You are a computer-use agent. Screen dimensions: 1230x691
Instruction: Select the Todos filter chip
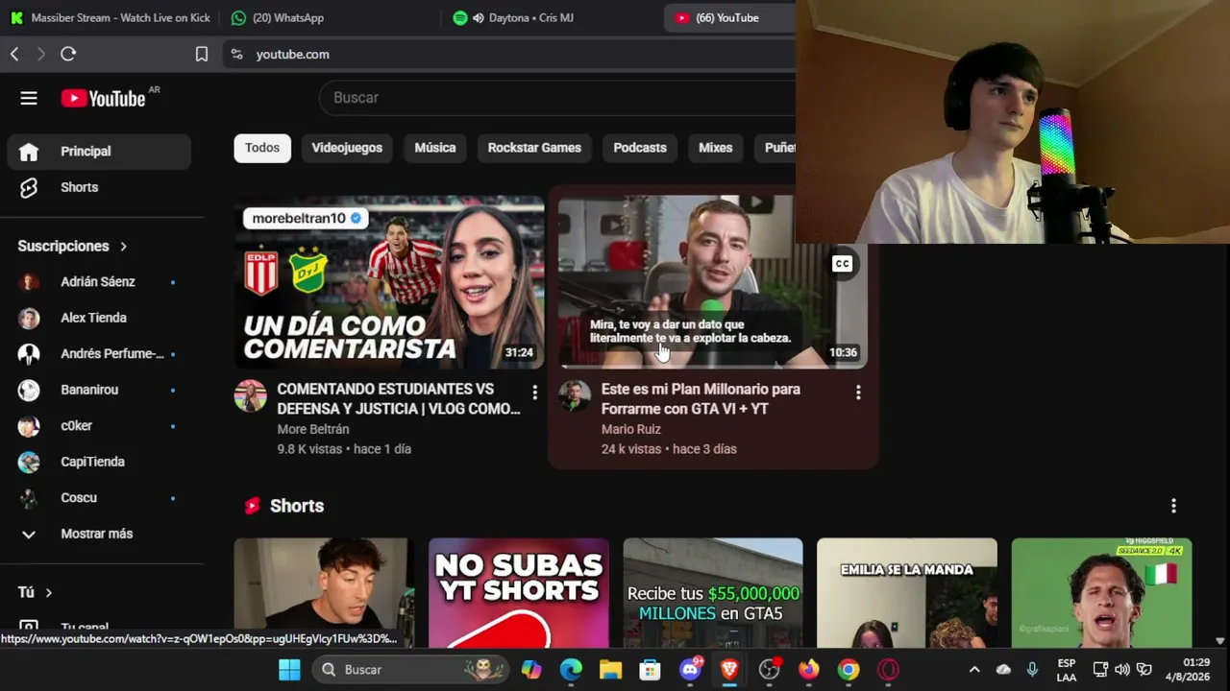pos(262,148)
